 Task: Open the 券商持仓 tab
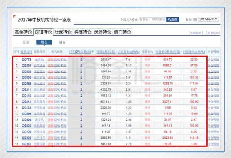click(x=83, y=32)
